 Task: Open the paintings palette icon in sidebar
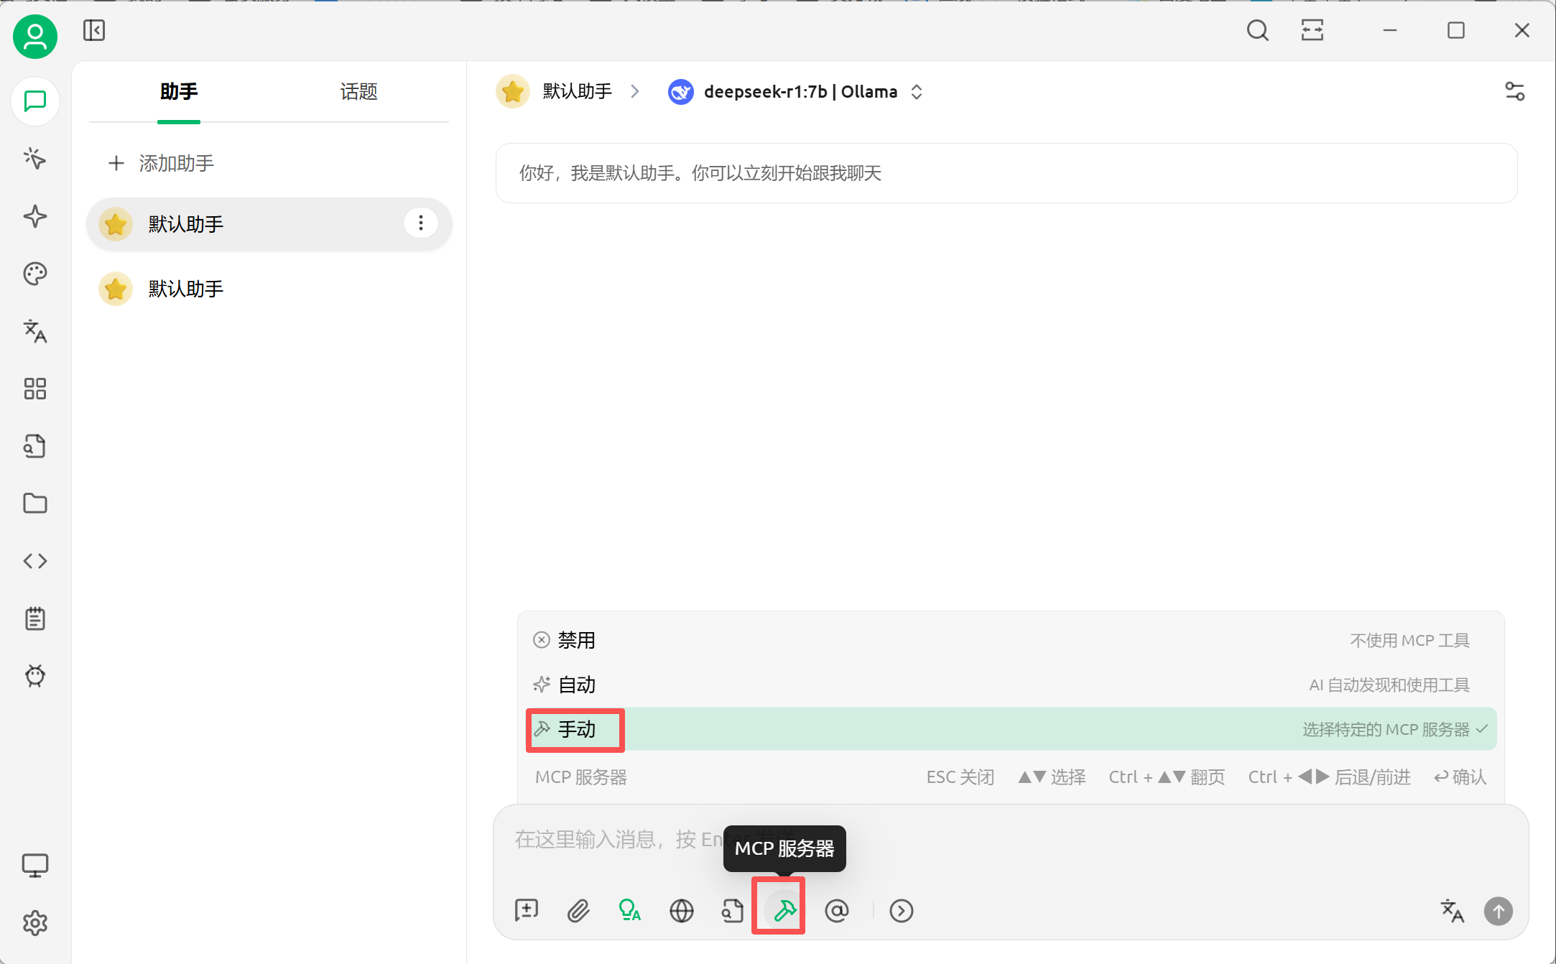point(34,274)
